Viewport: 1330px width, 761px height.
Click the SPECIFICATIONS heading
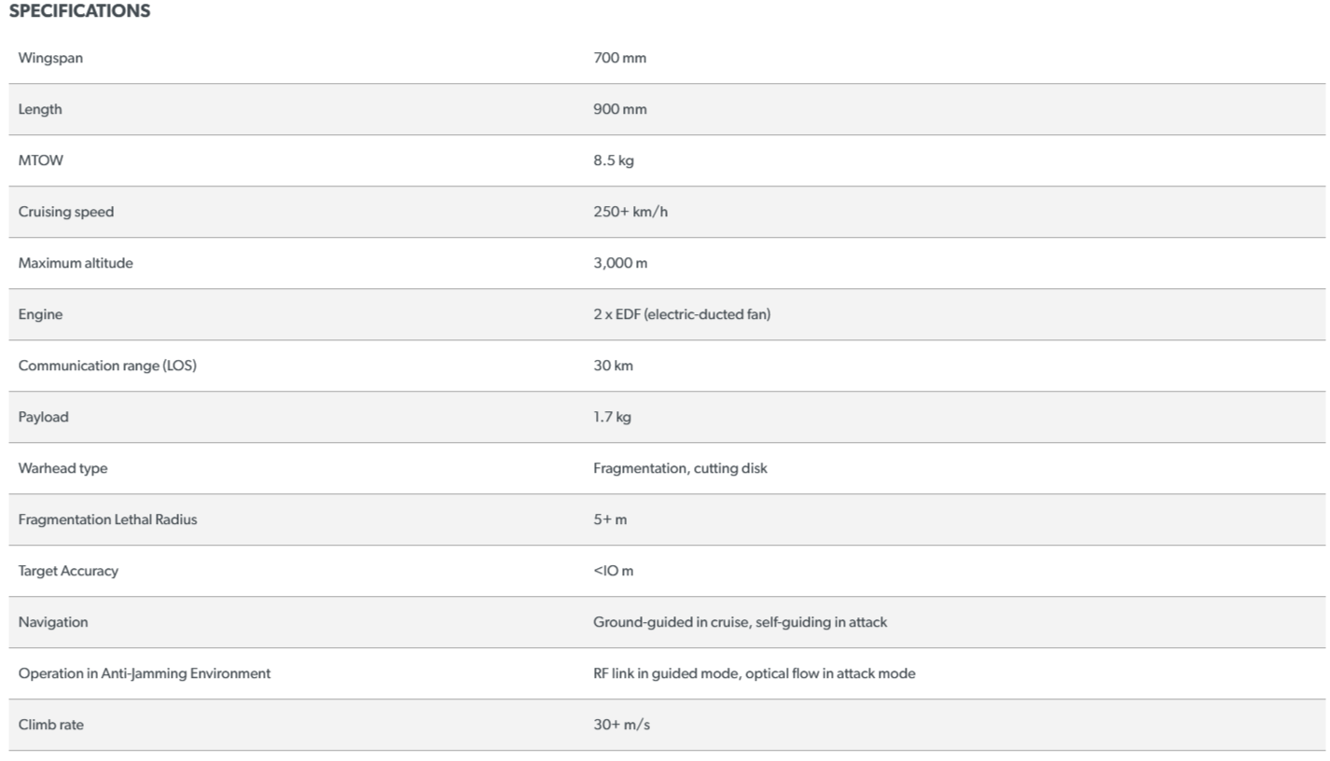[x=79, y=12]
